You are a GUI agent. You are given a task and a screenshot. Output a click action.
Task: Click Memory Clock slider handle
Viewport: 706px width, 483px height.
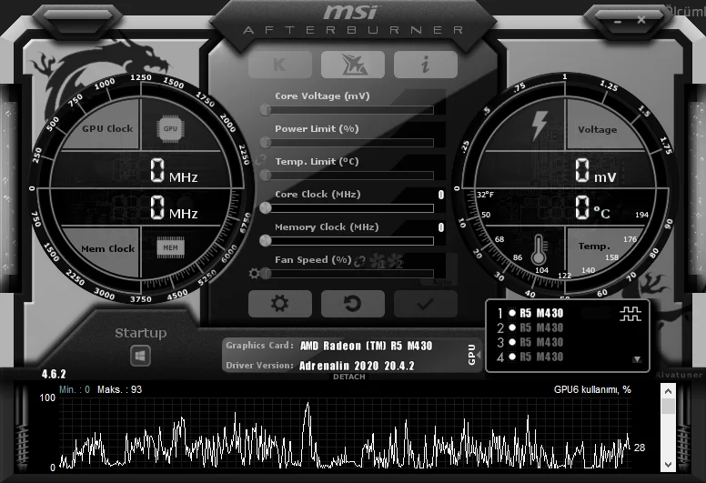coord(266,240)
